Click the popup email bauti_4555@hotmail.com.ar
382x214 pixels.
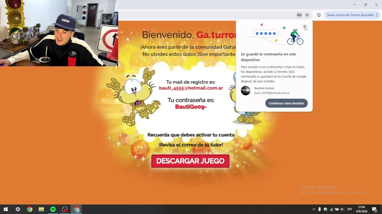pos(272,93)
